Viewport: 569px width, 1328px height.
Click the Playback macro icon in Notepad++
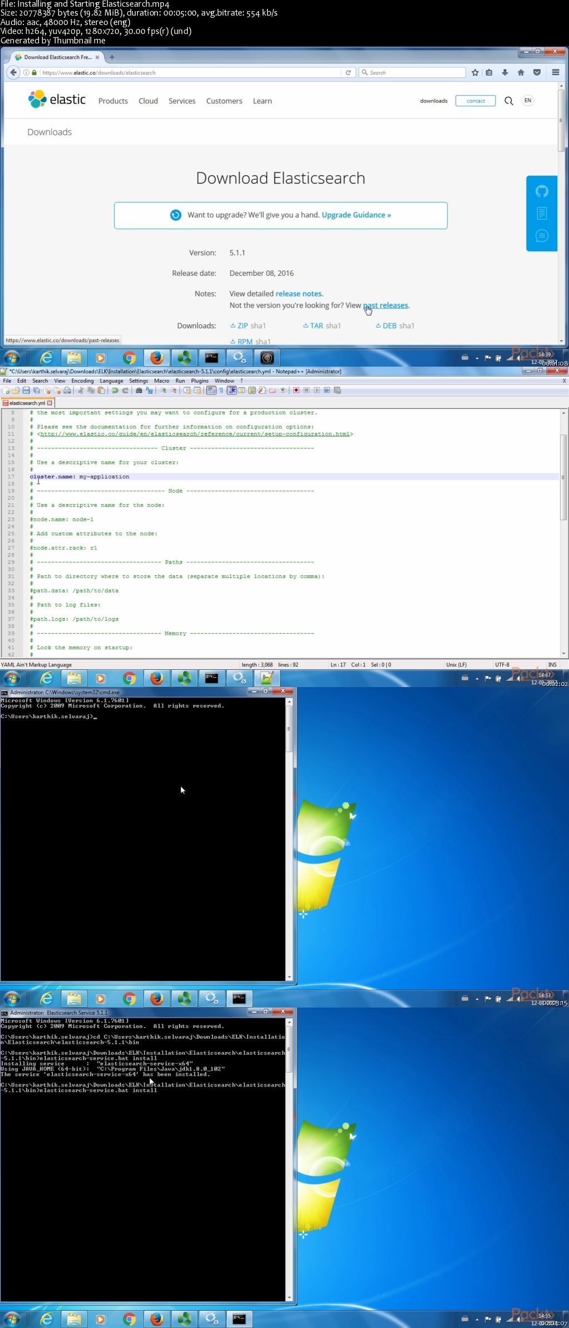point(316,390)
